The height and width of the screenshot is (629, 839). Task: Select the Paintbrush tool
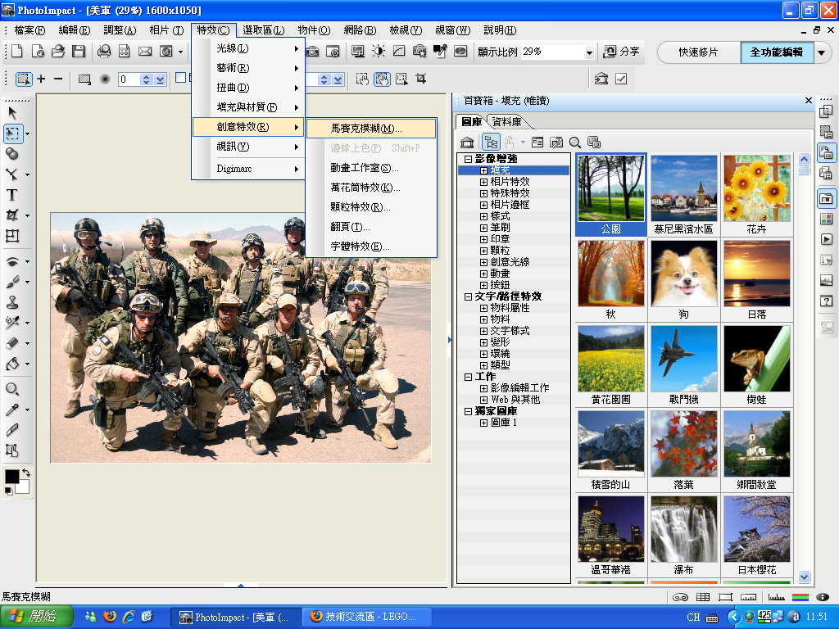coord(11,282)
